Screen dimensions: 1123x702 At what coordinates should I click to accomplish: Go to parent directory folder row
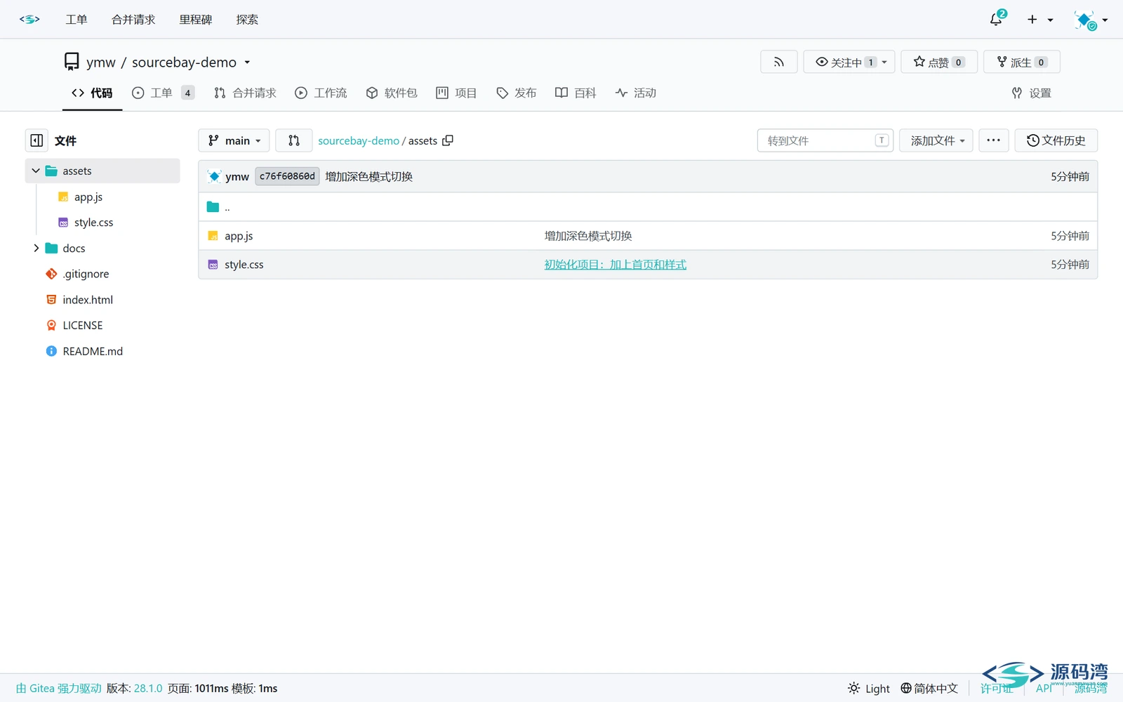point(648,207)
